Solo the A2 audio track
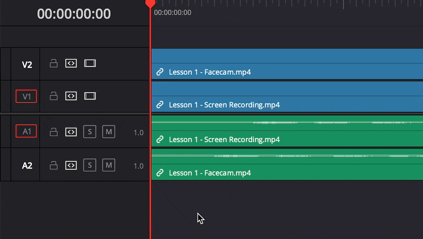Screen dimensions: 423x239 click(x=90, y=165)
